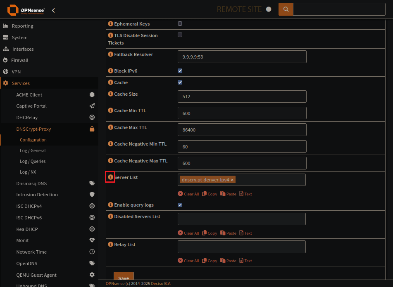Click the Cache Max TTL field
The width and height of the screenshot is (393, 287).
pos(242,130)
